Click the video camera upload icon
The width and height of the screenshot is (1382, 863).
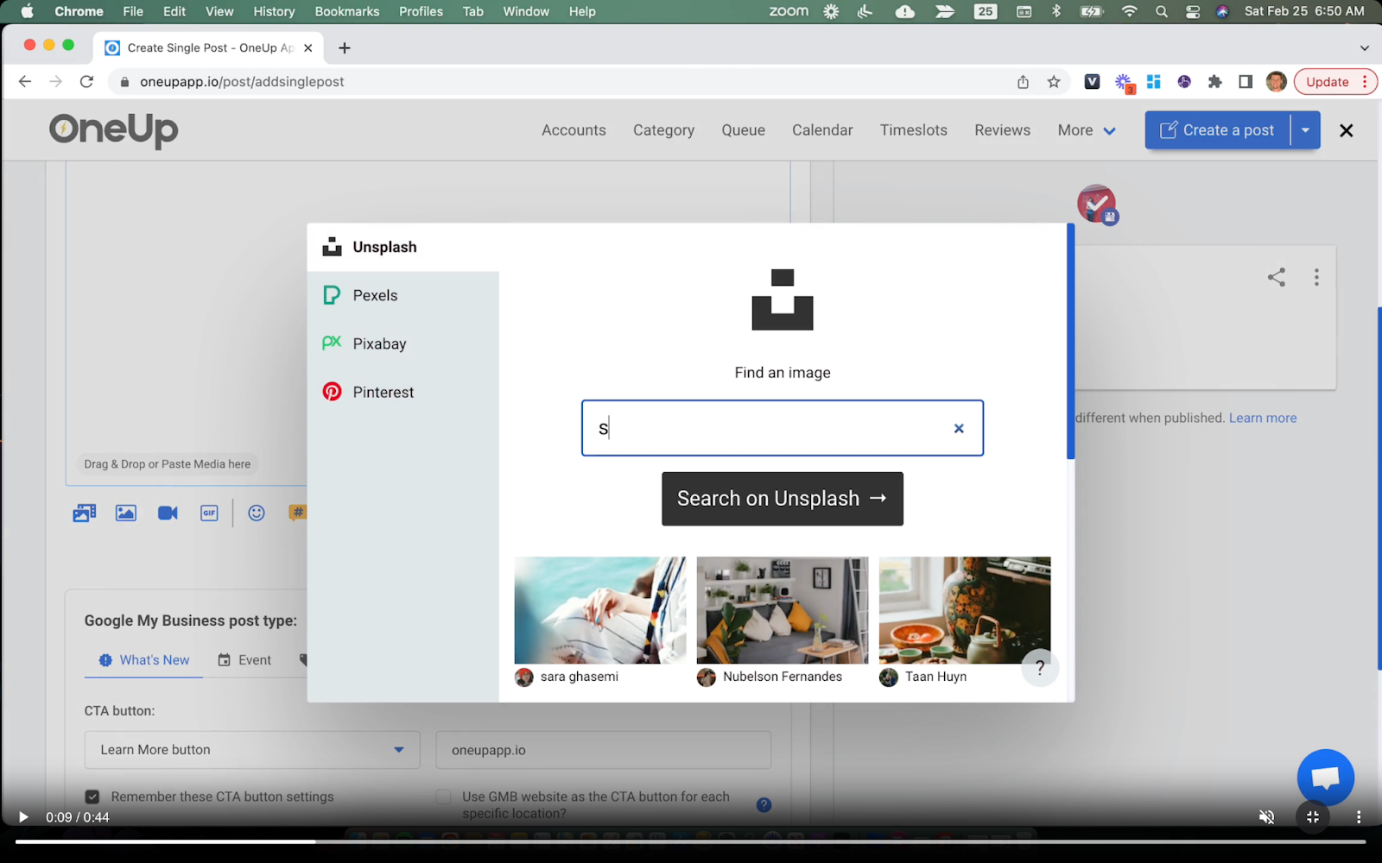168,513
